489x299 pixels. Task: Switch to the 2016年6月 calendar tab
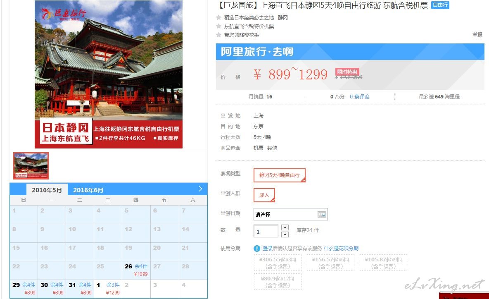coord(88,190)
